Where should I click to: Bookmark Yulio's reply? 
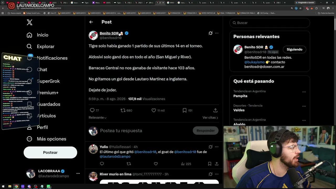[x=209, y=164]
